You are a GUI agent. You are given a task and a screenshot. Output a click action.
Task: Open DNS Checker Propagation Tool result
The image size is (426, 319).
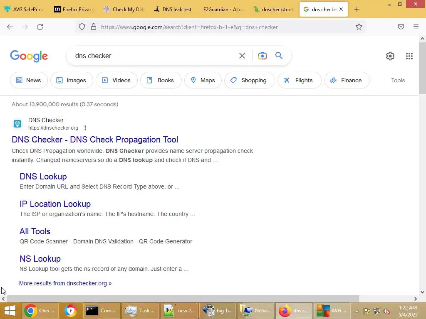(x=95, y=140)
